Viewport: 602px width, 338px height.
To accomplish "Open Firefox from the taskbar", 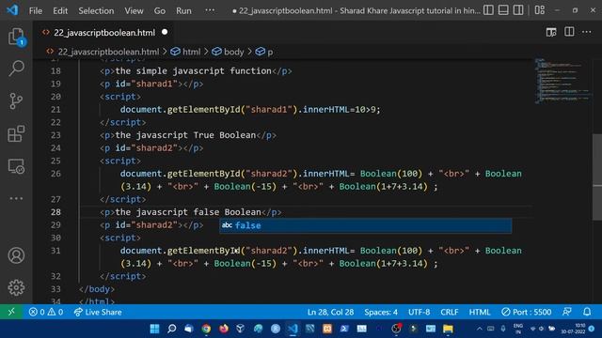I will pyautogui.click(x=224, y=329).
